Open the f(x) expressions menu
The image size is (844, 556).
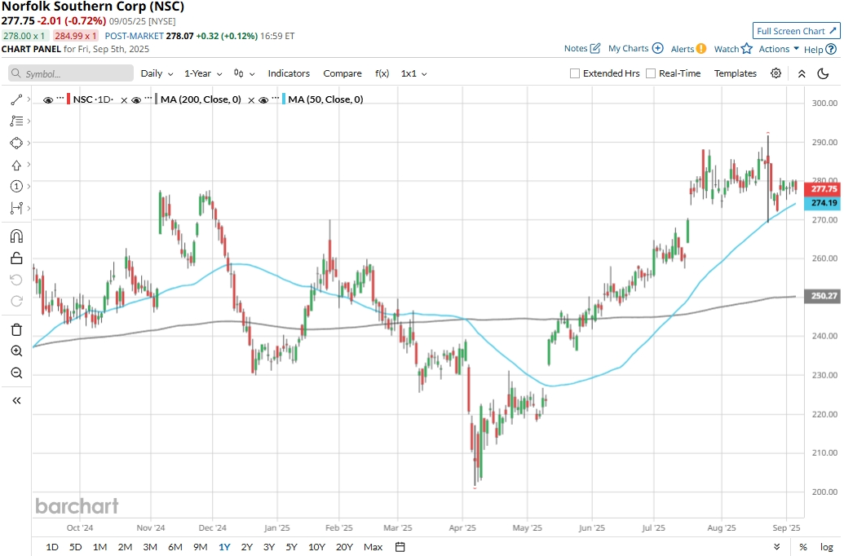pyautogui.click(x=382, y=73)
